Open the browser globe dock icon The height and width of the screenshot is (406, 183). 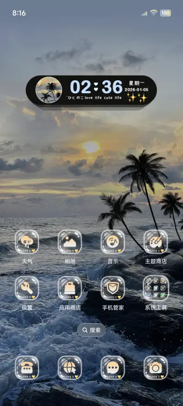[x=70, y=368]
